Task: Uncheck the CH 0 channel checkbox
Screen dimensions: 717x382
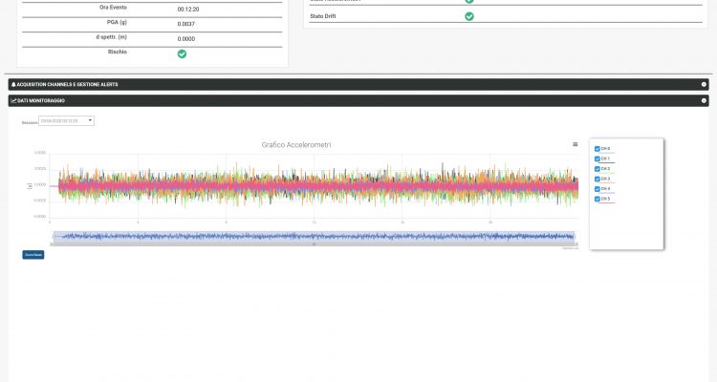Action: 597,149
